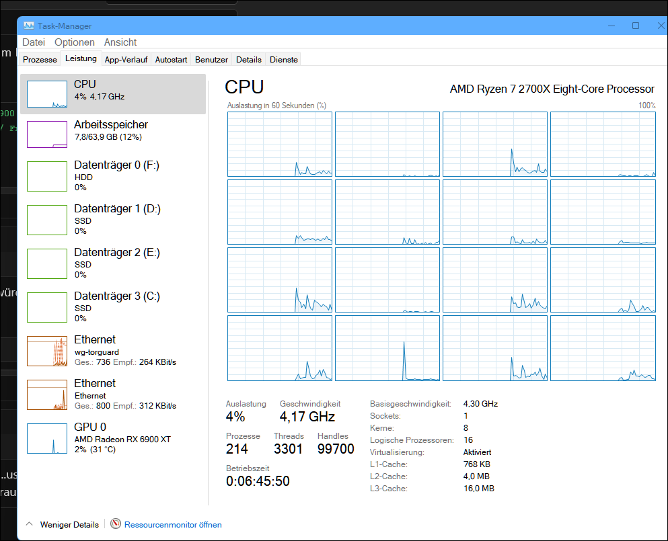Minimize the Task-Manager window

pyautogui.click(x=611, y=26)
